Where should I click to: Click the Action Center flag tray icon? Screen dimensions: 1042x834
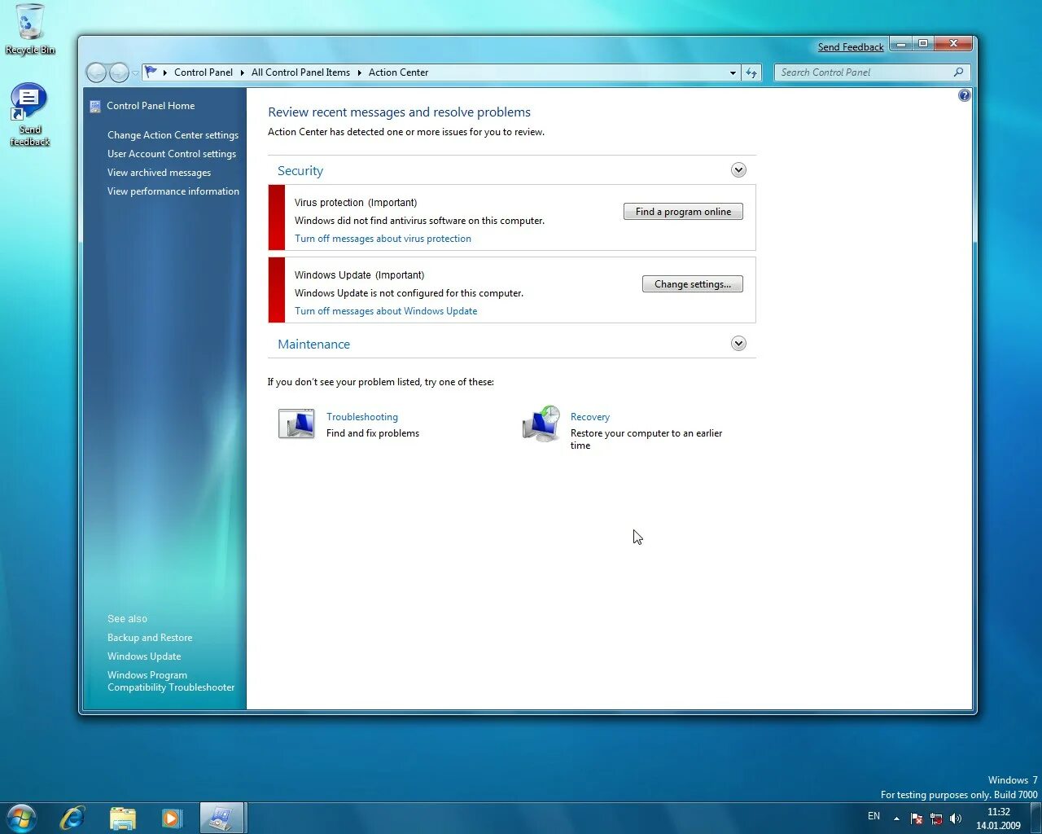pyautogui.click(x=917, y=819)
